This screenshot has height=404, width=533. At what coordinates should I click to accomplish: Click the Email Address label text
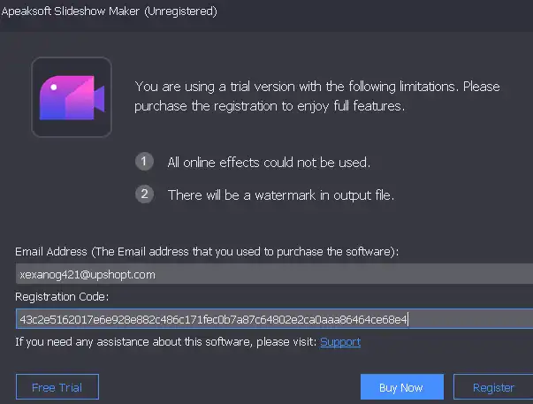point(207,252)
